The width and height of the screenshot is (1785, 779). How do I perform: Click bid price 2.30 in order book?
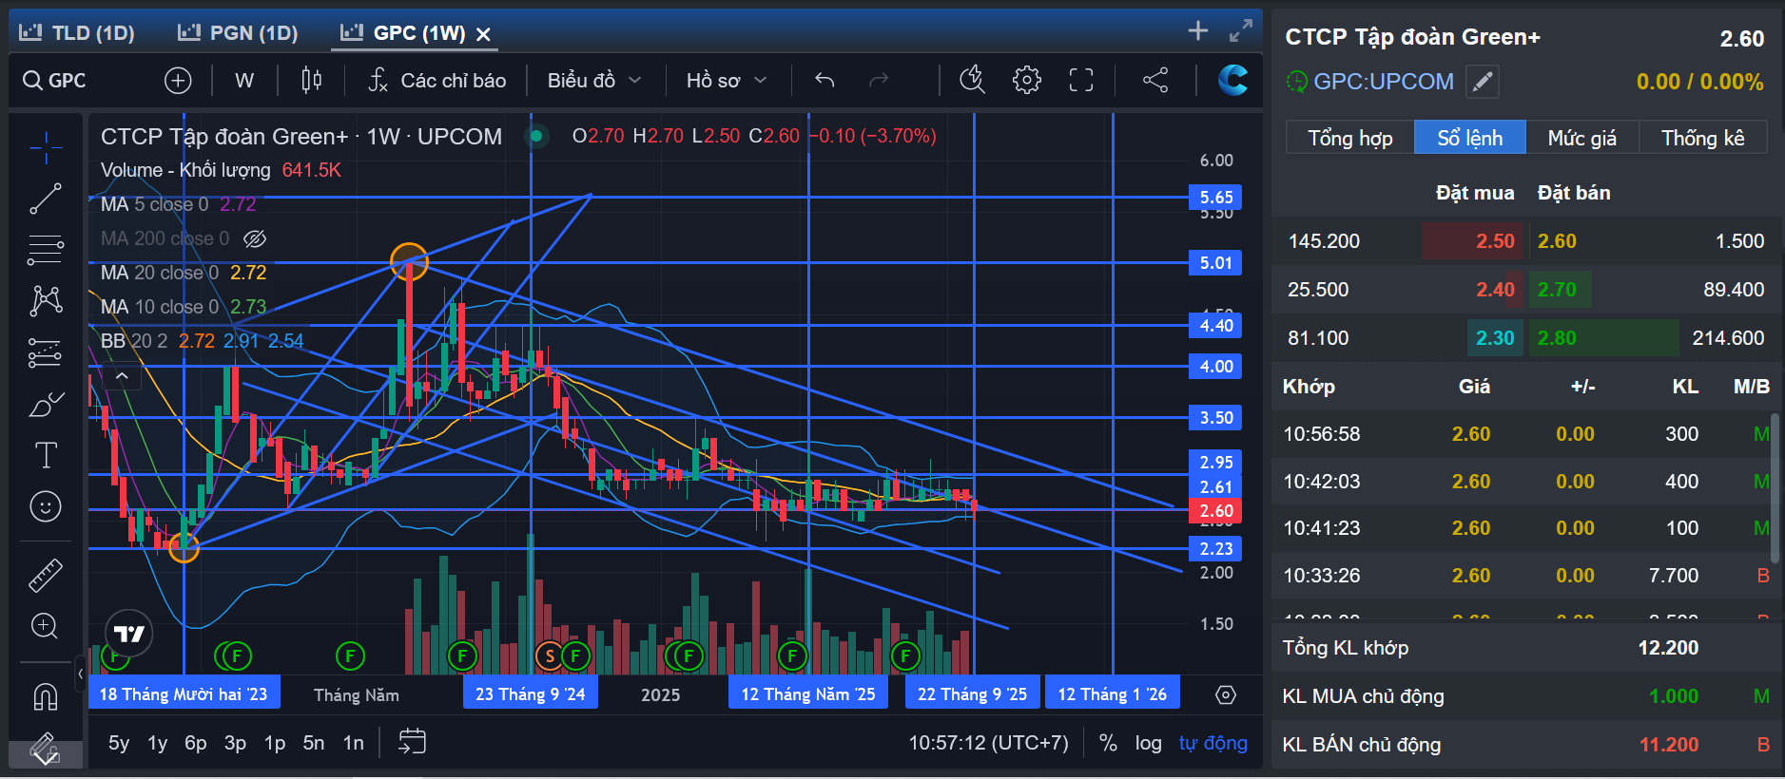[x=1495, y=338]
